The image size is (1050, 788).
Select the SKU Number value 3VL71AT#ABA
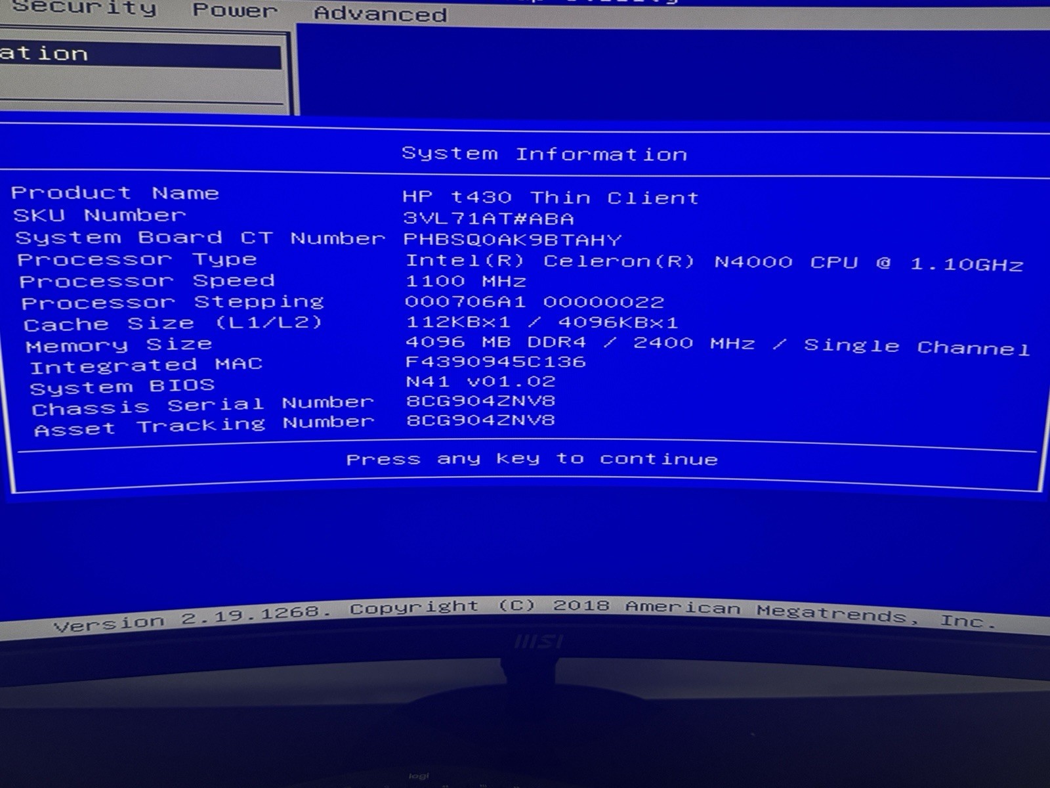point(488,219)
